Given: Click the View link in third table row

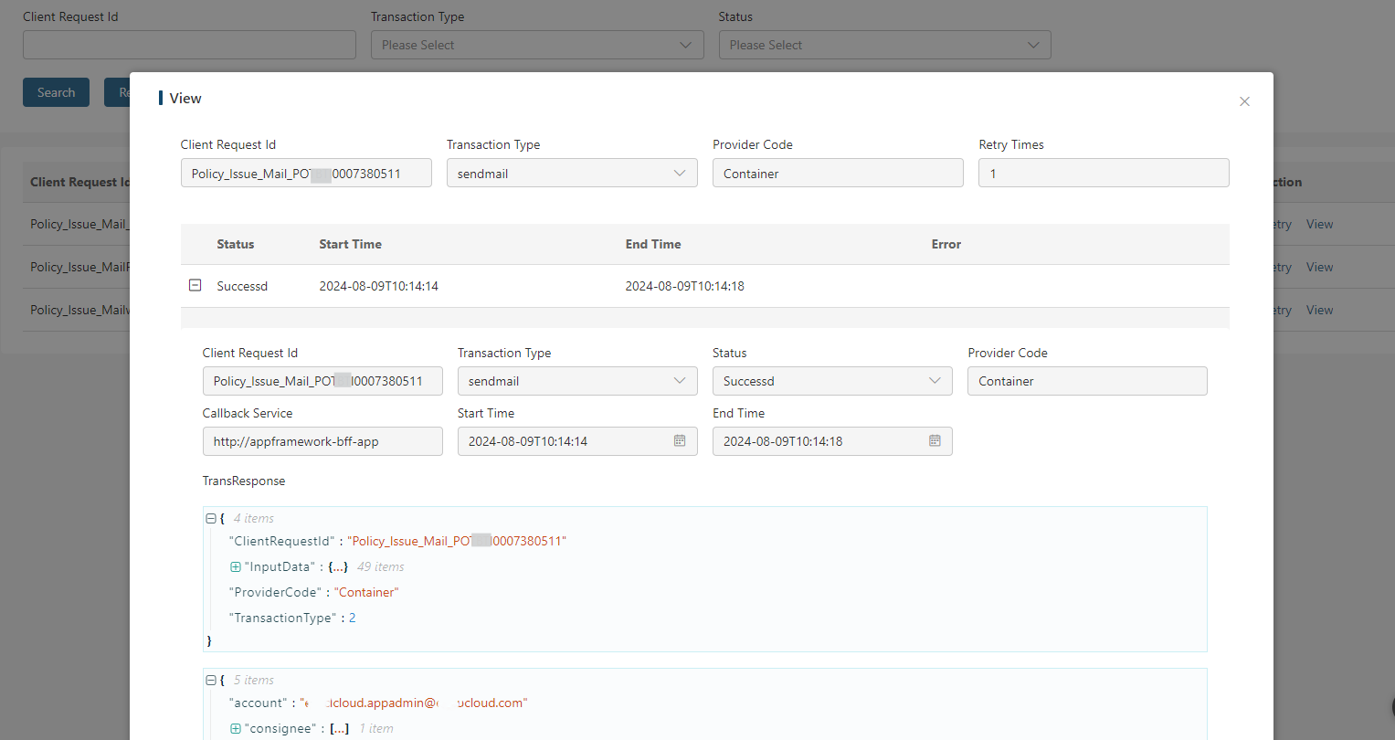Looking at the screenshot, I should 1319,311.
